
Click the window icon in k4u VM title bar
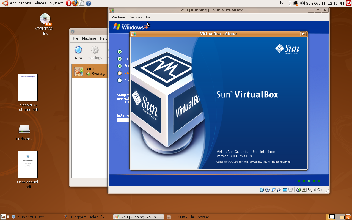point(111,10)
